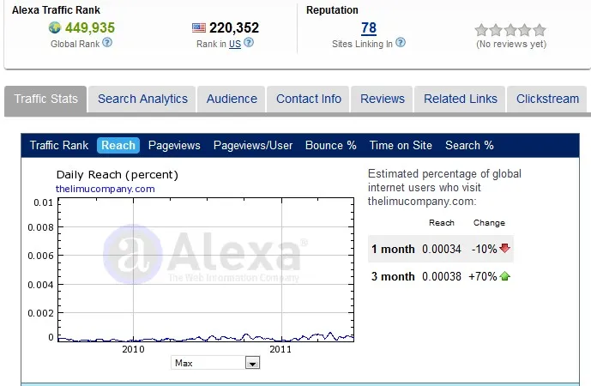The image size is (591, 386).
Task: Click the 2010 axis label
Action: 133,349
